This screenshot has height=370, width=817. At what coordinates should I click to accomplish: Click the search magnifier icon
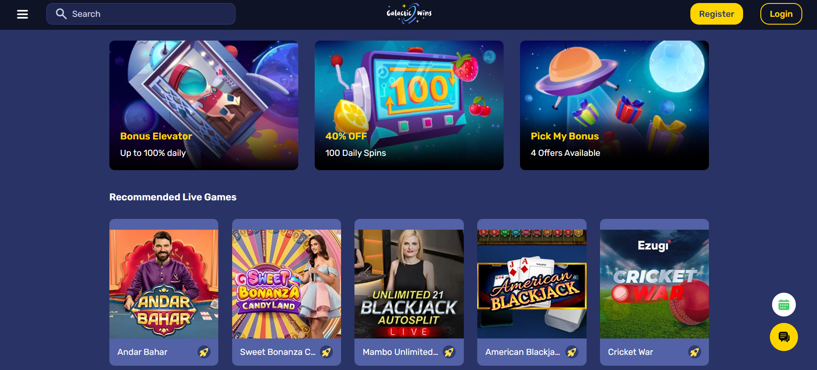(x=61, y=14)
